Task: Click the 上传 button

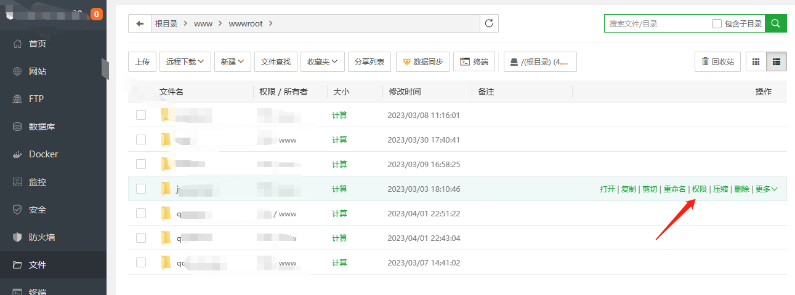Action: [x=142, y=61]
